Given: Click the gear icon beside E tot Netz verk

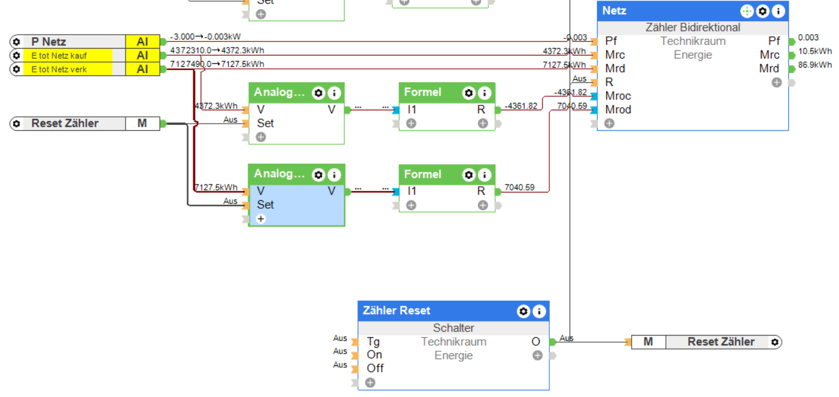Looking at the screenshot, I should [x=16, y=69].
